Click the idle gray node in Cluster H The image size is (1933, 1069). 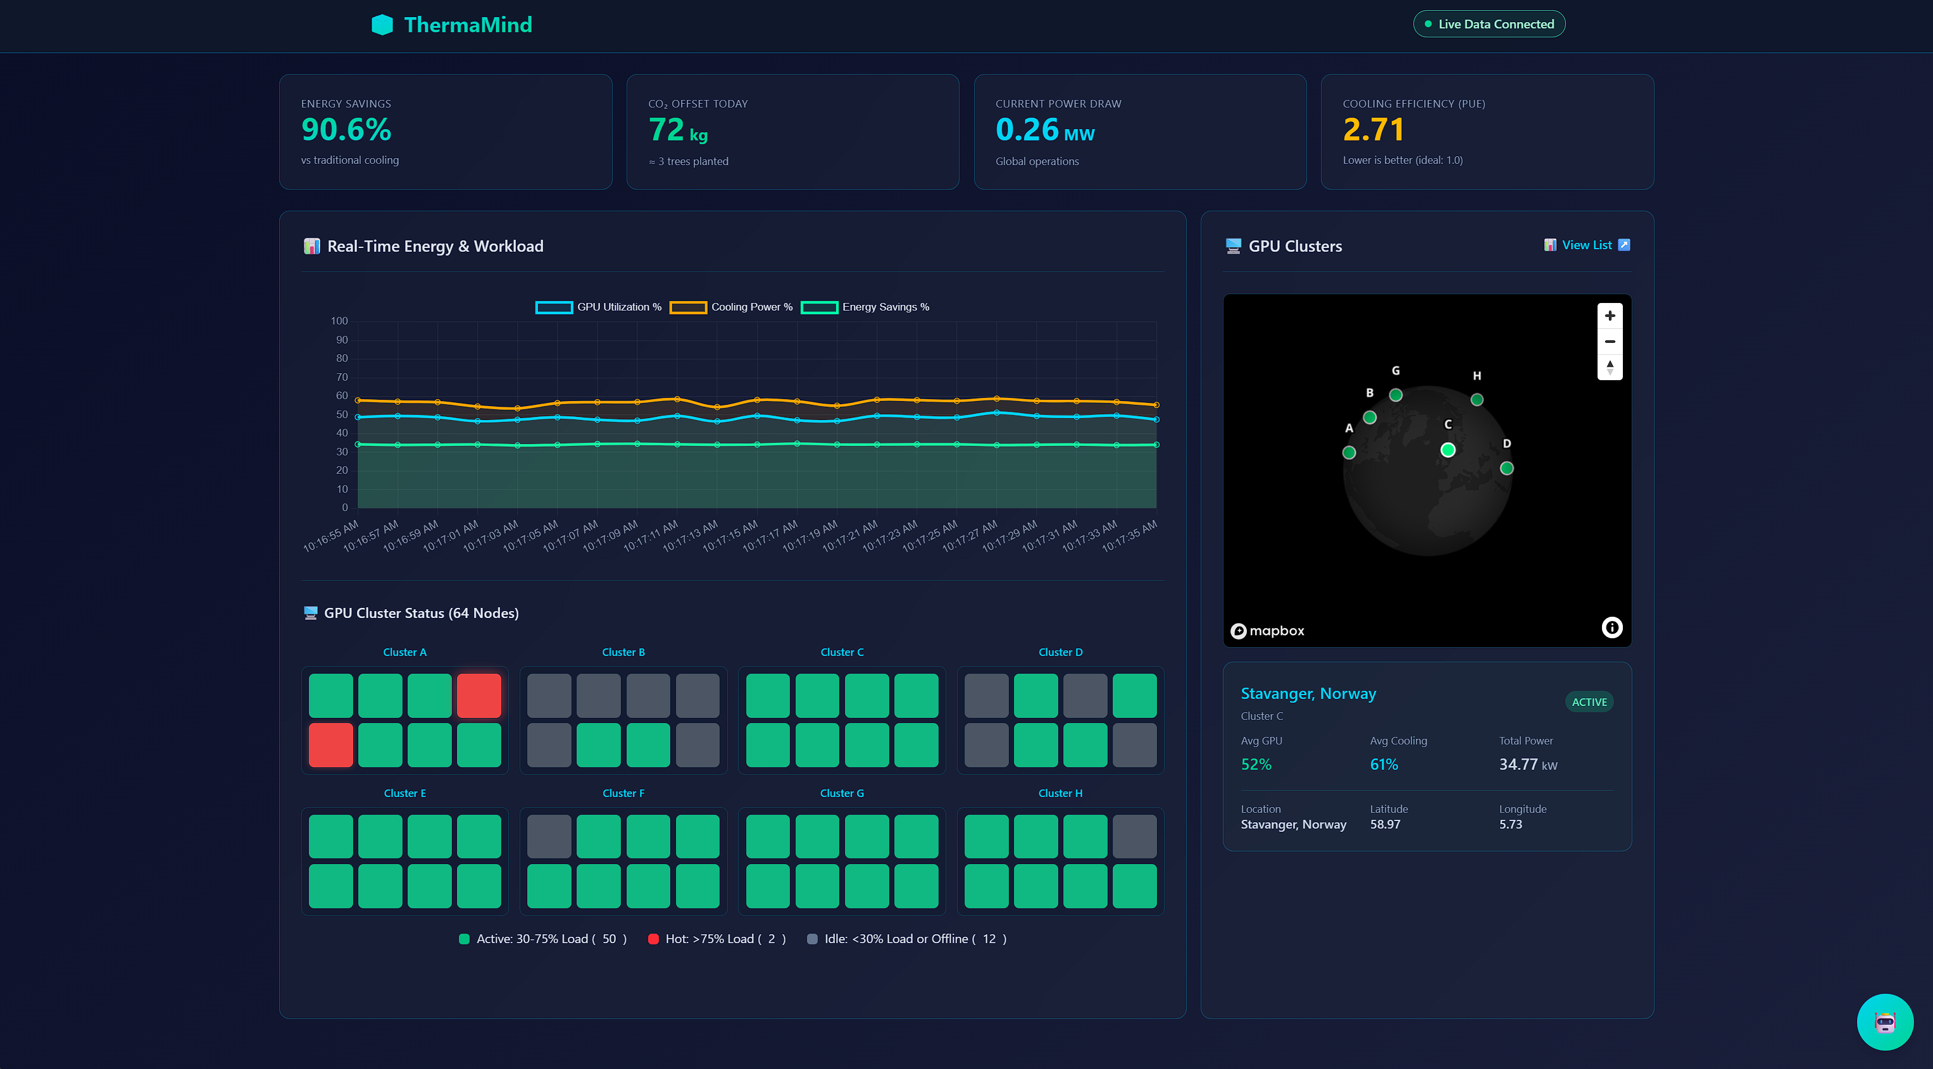coord(1134,836)
